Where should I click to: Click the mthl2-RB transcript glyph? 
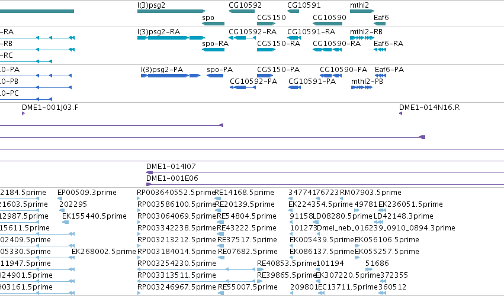[362, 38]
